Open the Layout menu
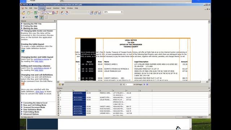 (x=49, y=8)
